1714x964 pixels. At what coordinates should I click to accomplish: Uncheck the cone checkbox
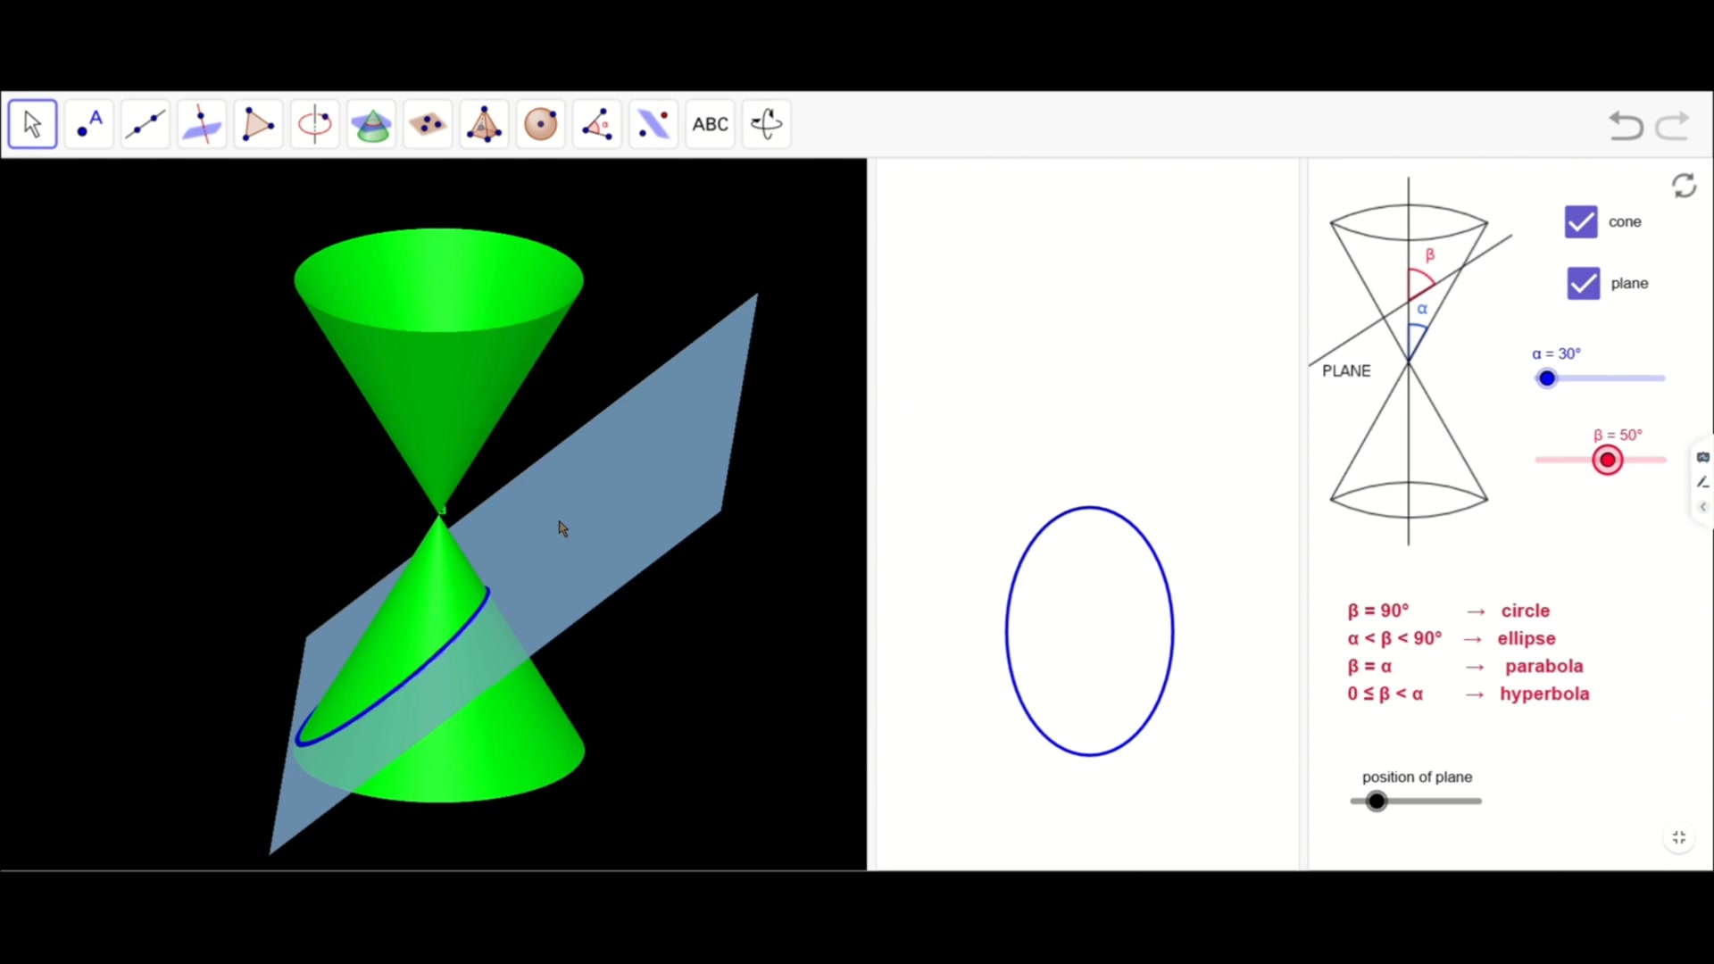pyautogui.click(x=1581, y=221)
